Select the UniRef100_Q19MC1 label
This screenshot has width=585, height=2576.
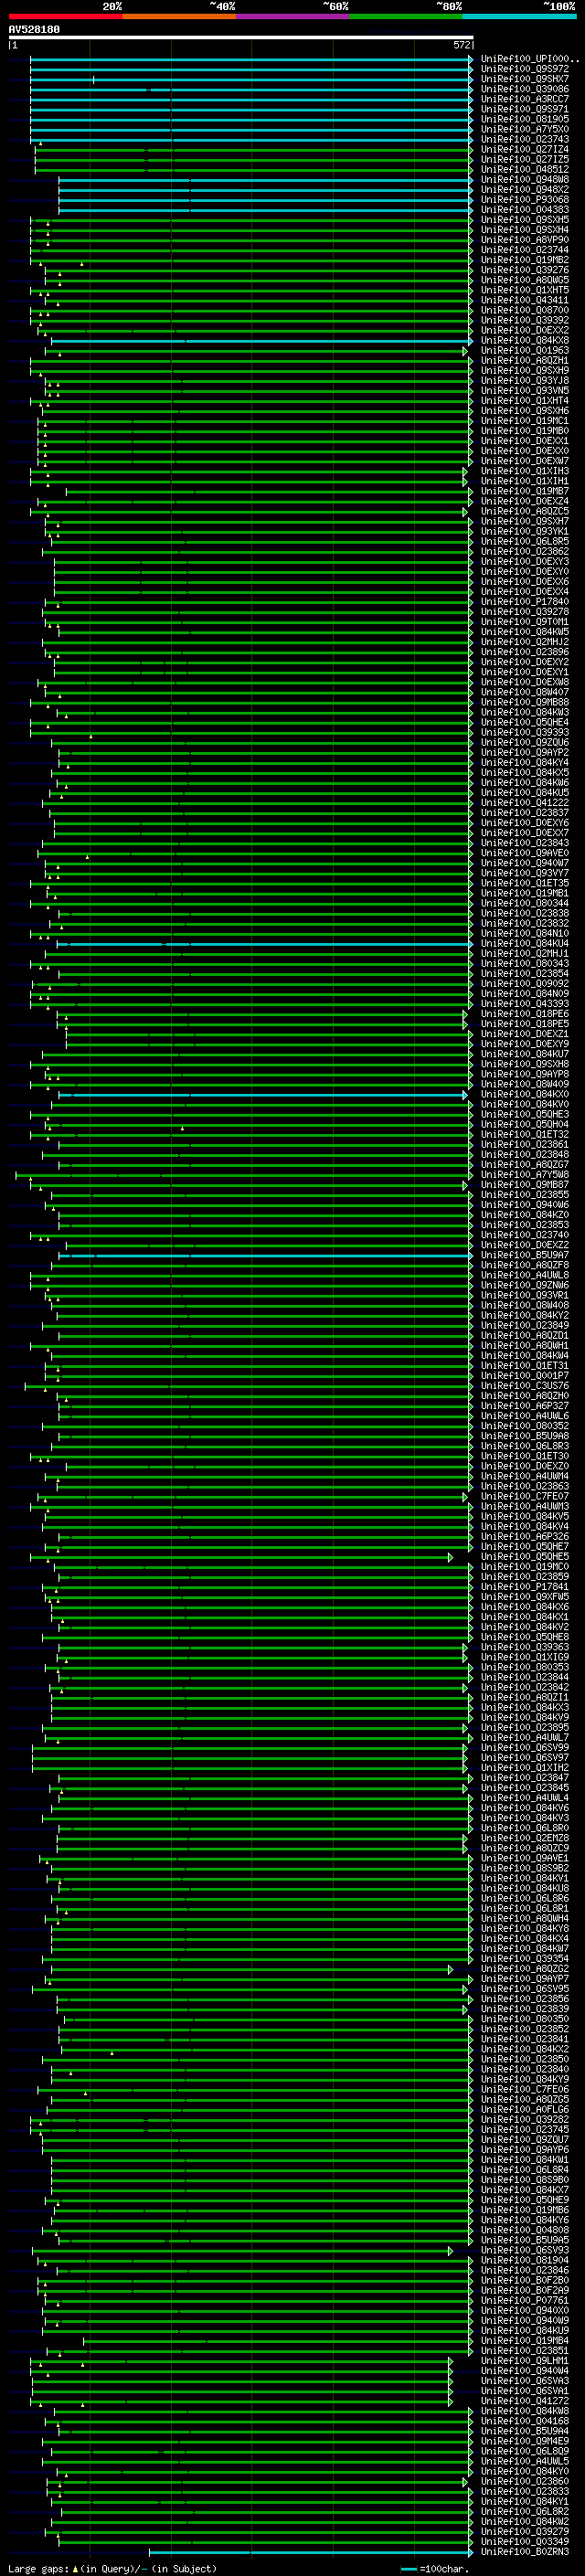pyautogui.click(x=525, y=420)
